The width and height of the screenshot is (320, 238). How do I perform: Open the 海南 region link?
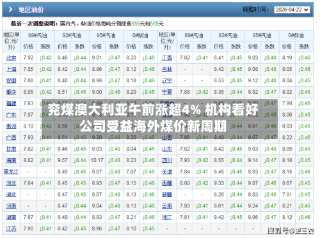12,160
